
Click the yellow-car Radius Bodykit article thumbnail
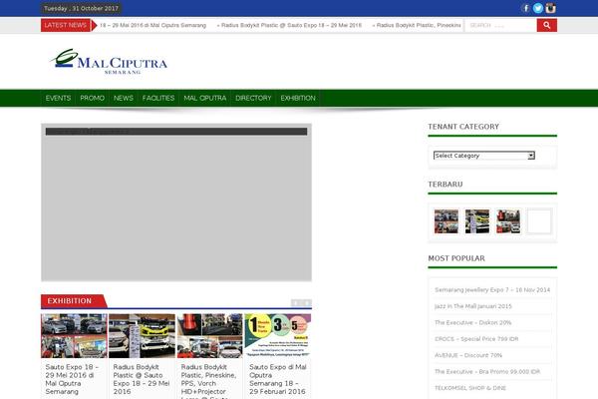tap(142, 336)
